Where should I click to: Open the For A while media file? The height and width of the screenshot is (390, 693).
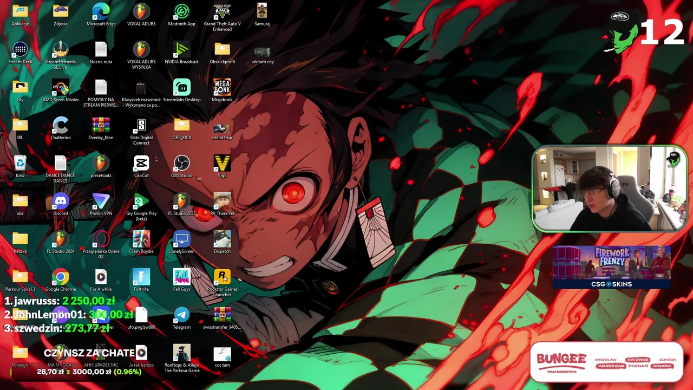pyautogui.click(x=101, y=281)
